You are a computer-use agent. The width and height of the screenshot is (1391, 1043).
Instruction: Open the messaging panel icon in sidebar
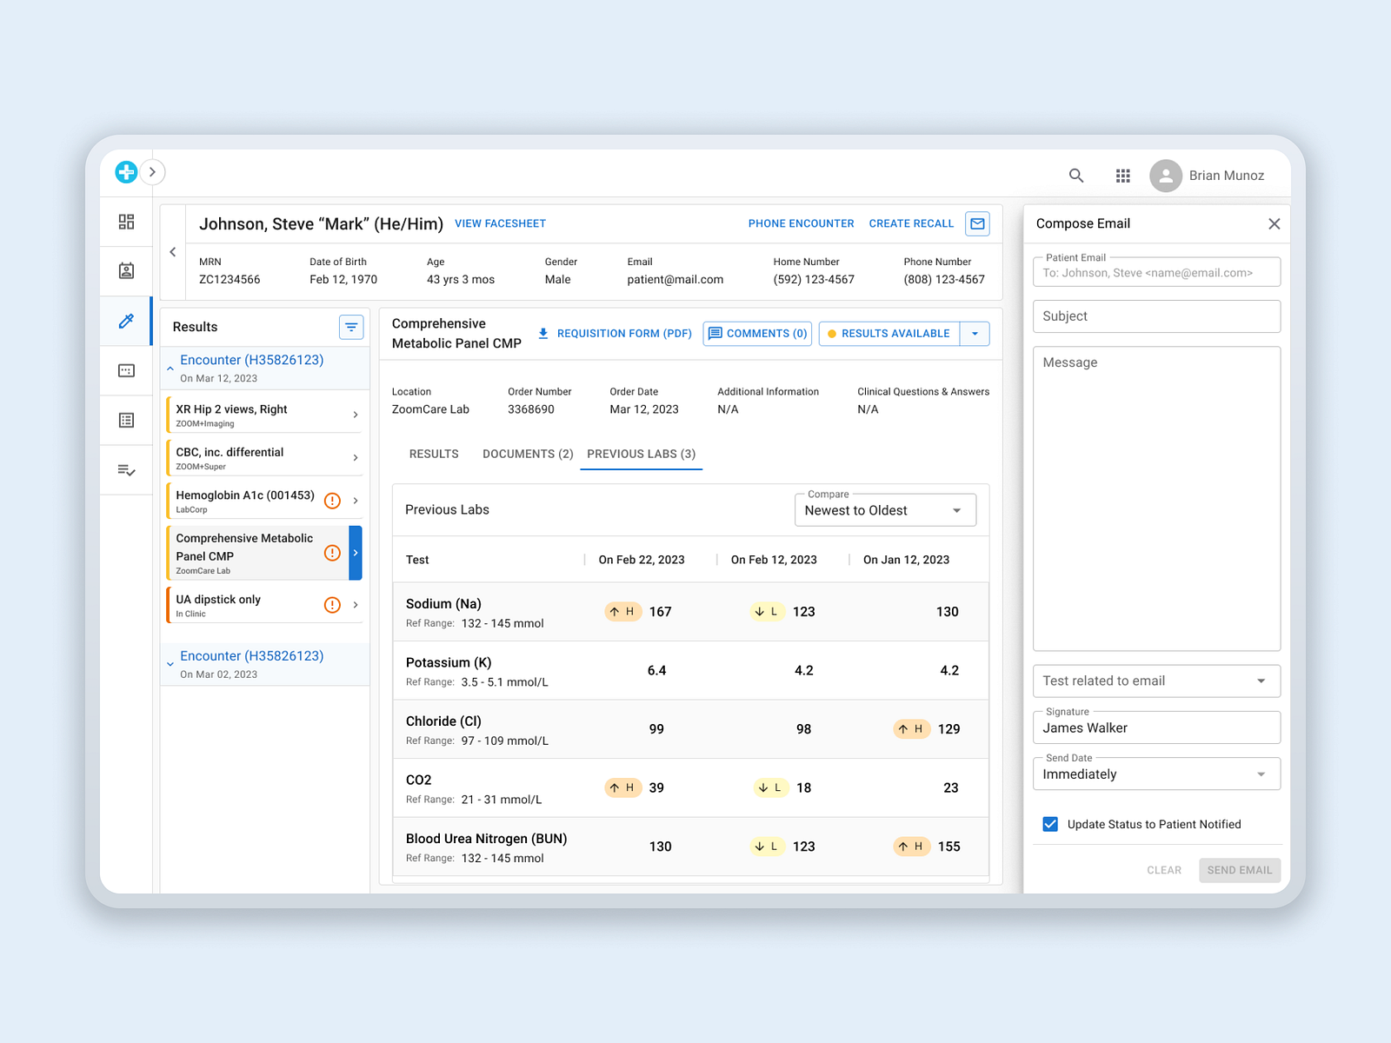[125, 370]
